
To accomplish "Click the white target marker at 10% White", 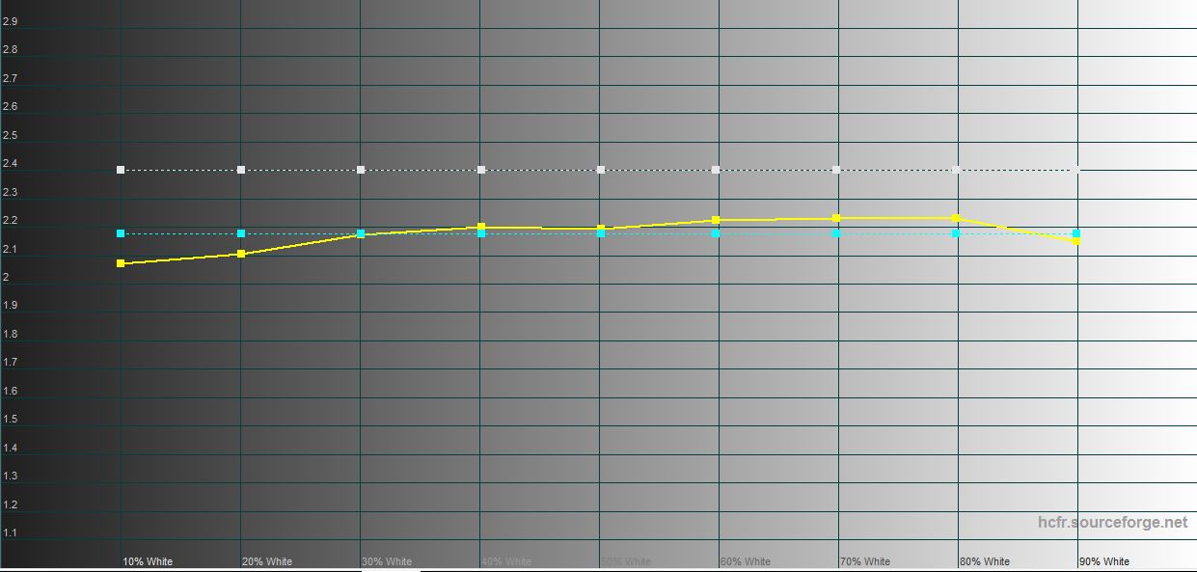I will (121, 170).
